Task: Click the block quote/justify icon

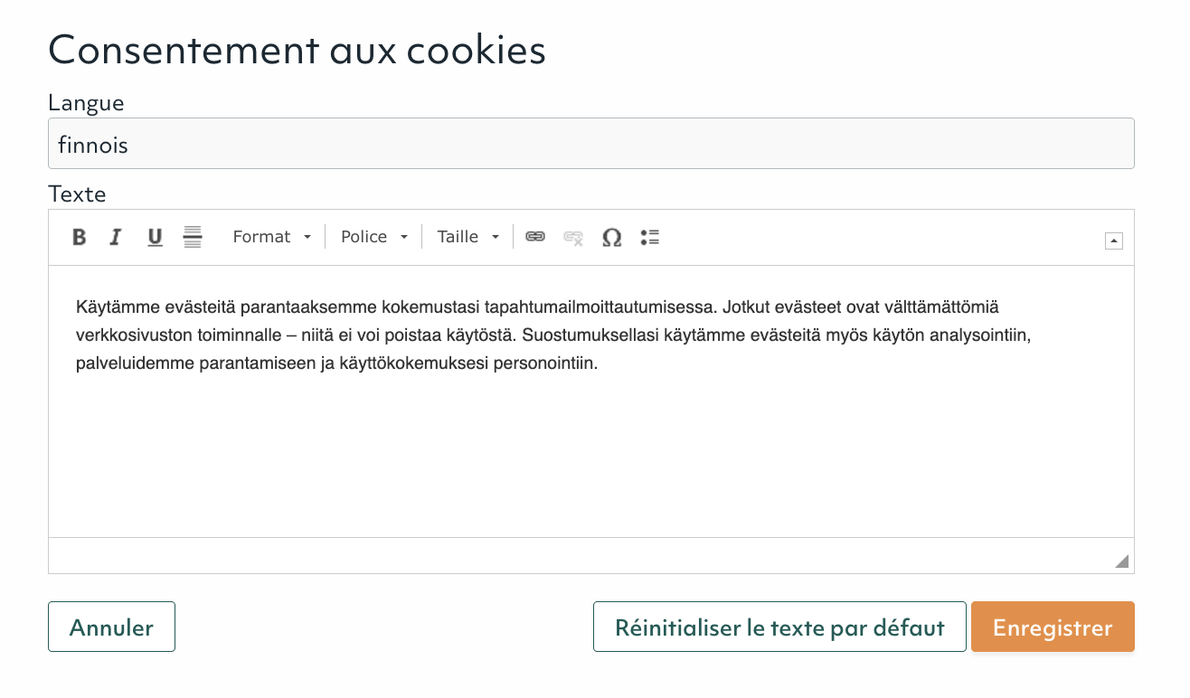Action: point(193,237)
